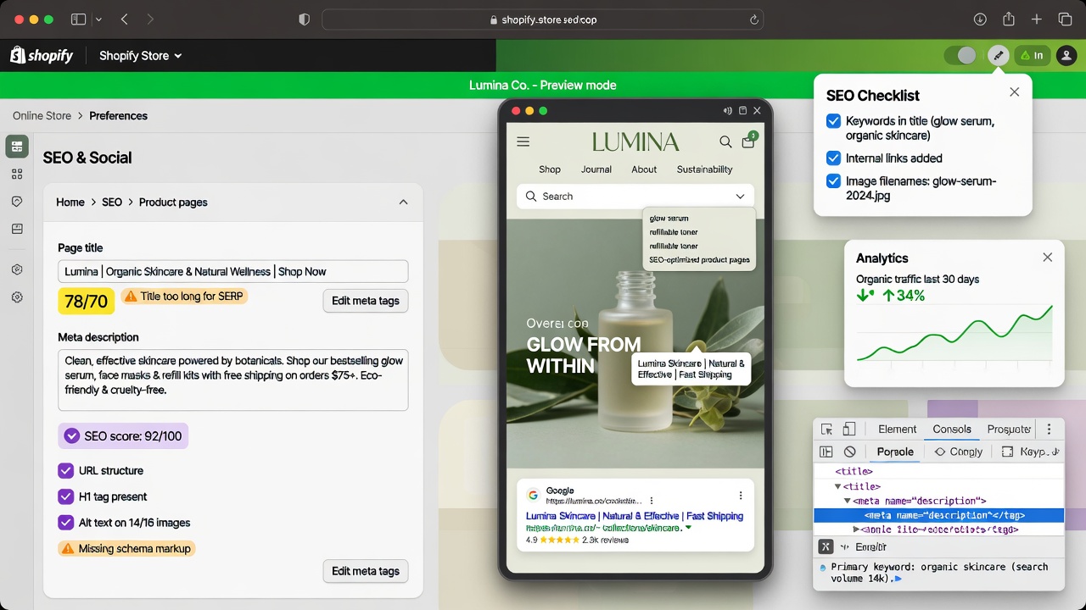Click the pencil edit icon in top bar
Screen dimensions: 1086x610
pos(998,56)
